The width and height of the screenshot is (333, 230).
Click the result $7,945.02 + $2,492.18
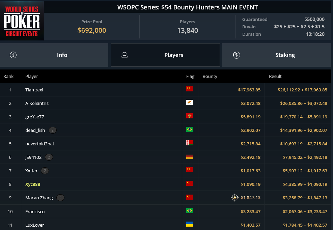pyautogui.click(x=305, y=157)
